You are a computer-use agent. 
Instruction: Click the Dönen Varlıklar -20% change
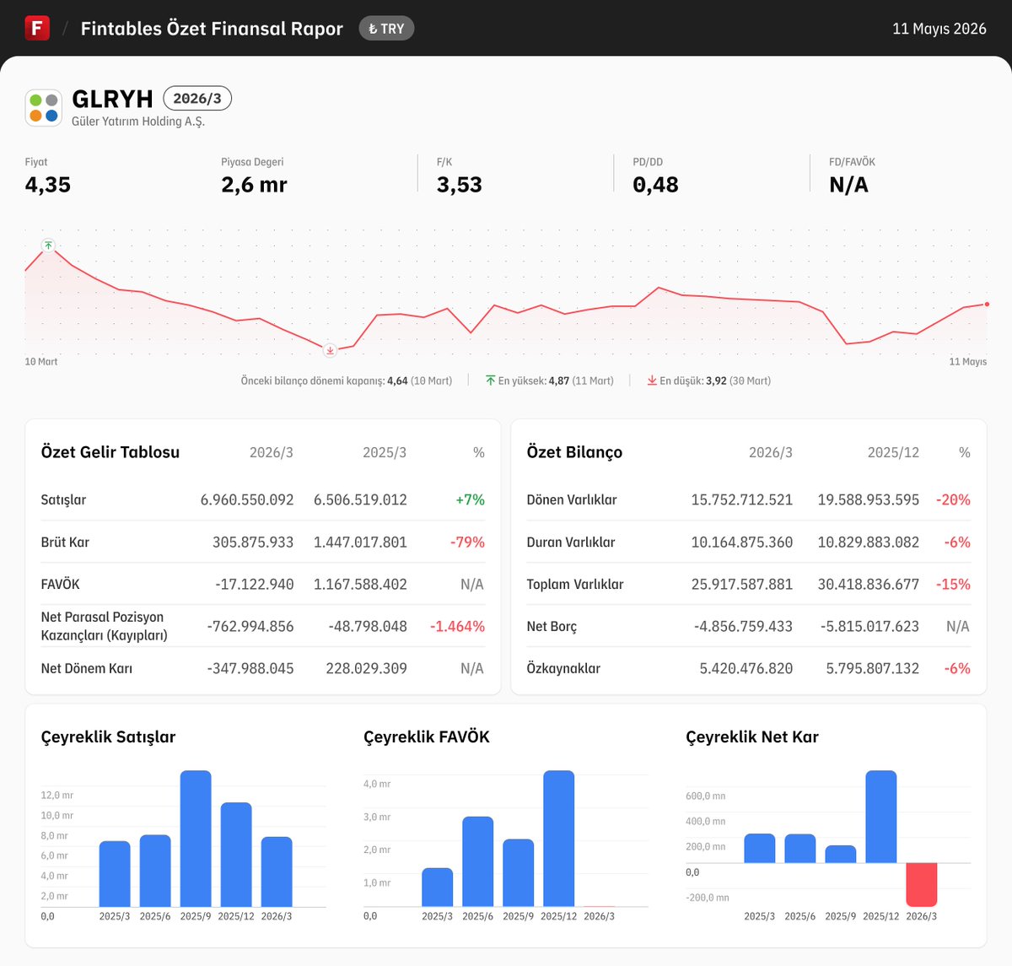coord(953,499)
